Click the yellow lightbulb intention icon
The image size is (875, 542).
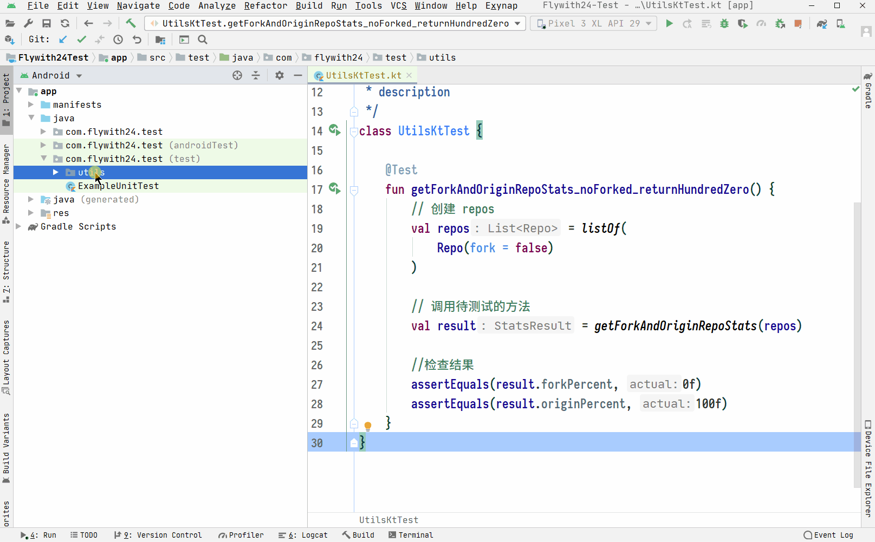pyautogui.click(x=368, y=426)
